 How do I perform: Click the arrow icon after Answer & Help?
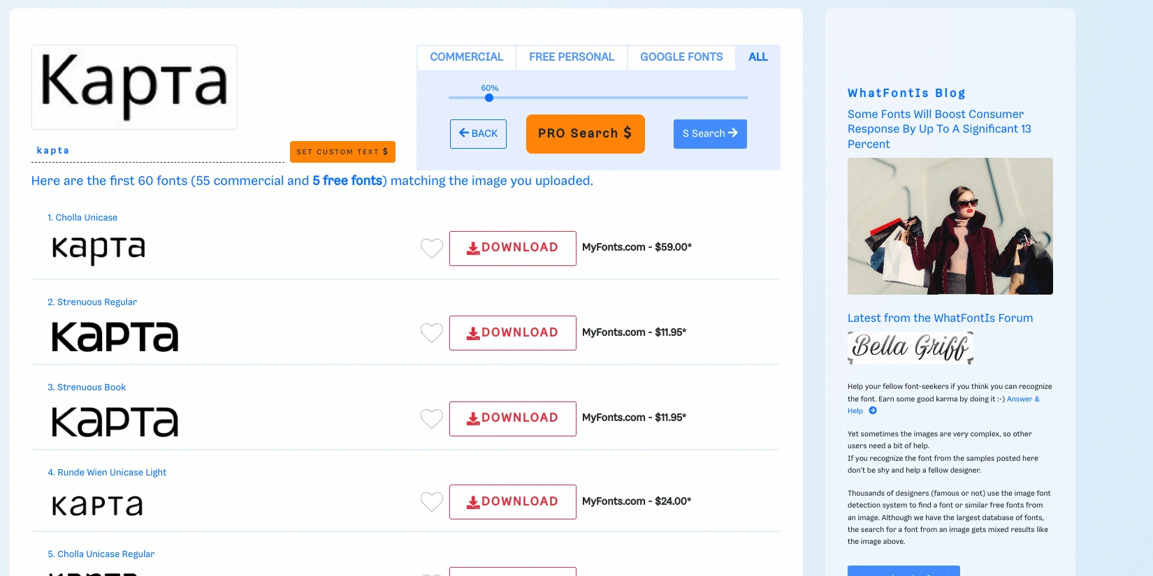point(873,411)
